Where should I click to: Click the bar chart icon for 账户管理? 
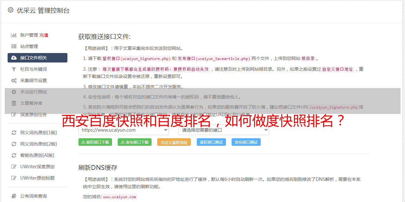tap(14, 35)
